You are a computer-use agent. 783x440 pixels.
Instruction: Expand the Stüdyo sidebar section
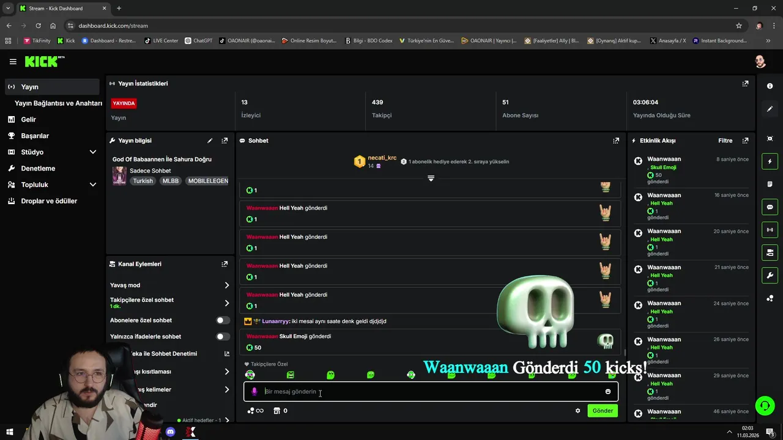93,152
